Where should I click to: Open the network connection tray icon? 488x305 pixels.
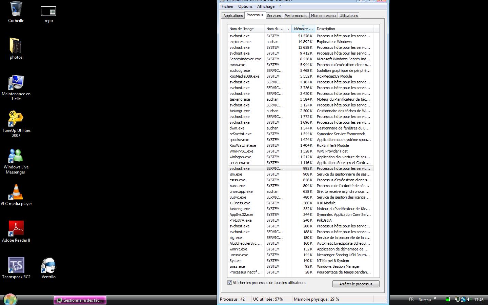pyautogui.click(x=463, y=299)
